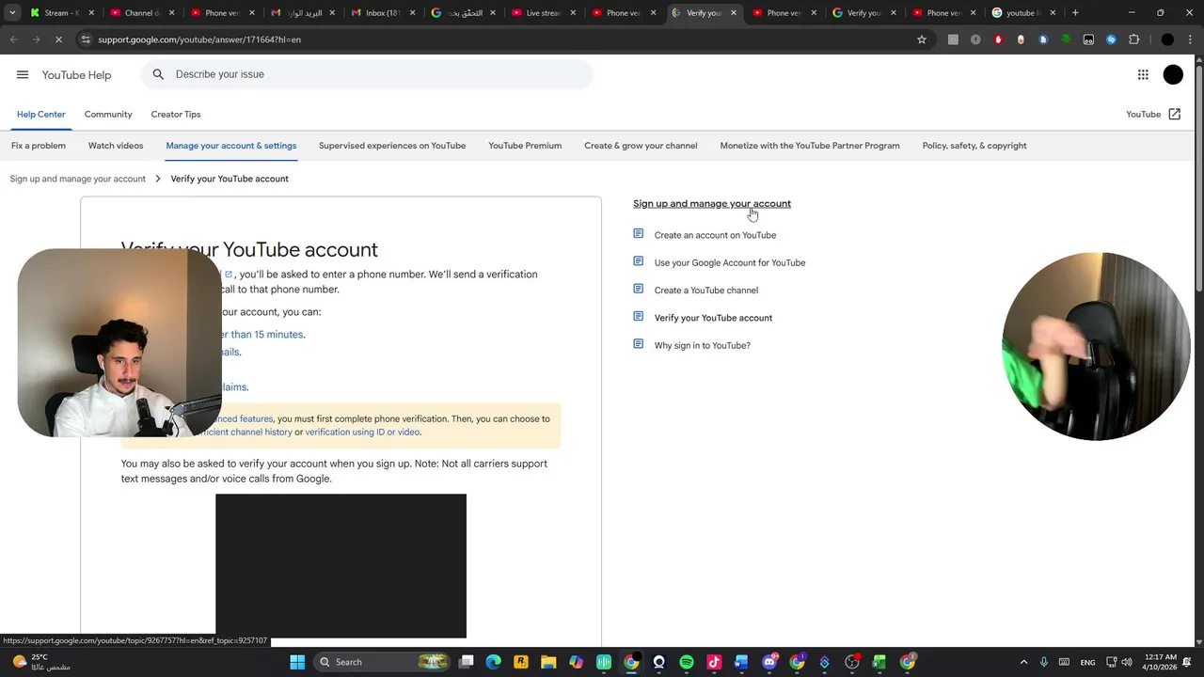Screen dimensions: 1204x677
Task: Open the Rockstar Games launcher in the taskbar
Action: pyautogui.click(x=521, y=662)
